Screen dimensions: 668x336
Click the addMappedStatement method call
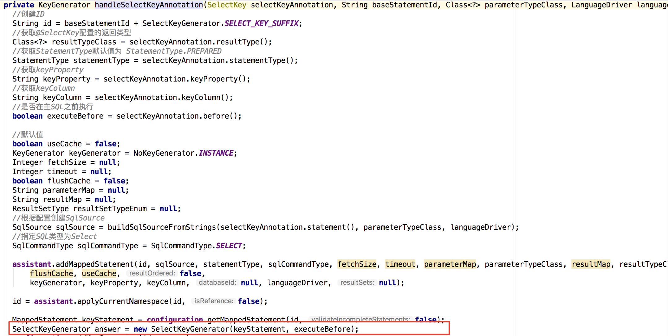pos(95,264)
